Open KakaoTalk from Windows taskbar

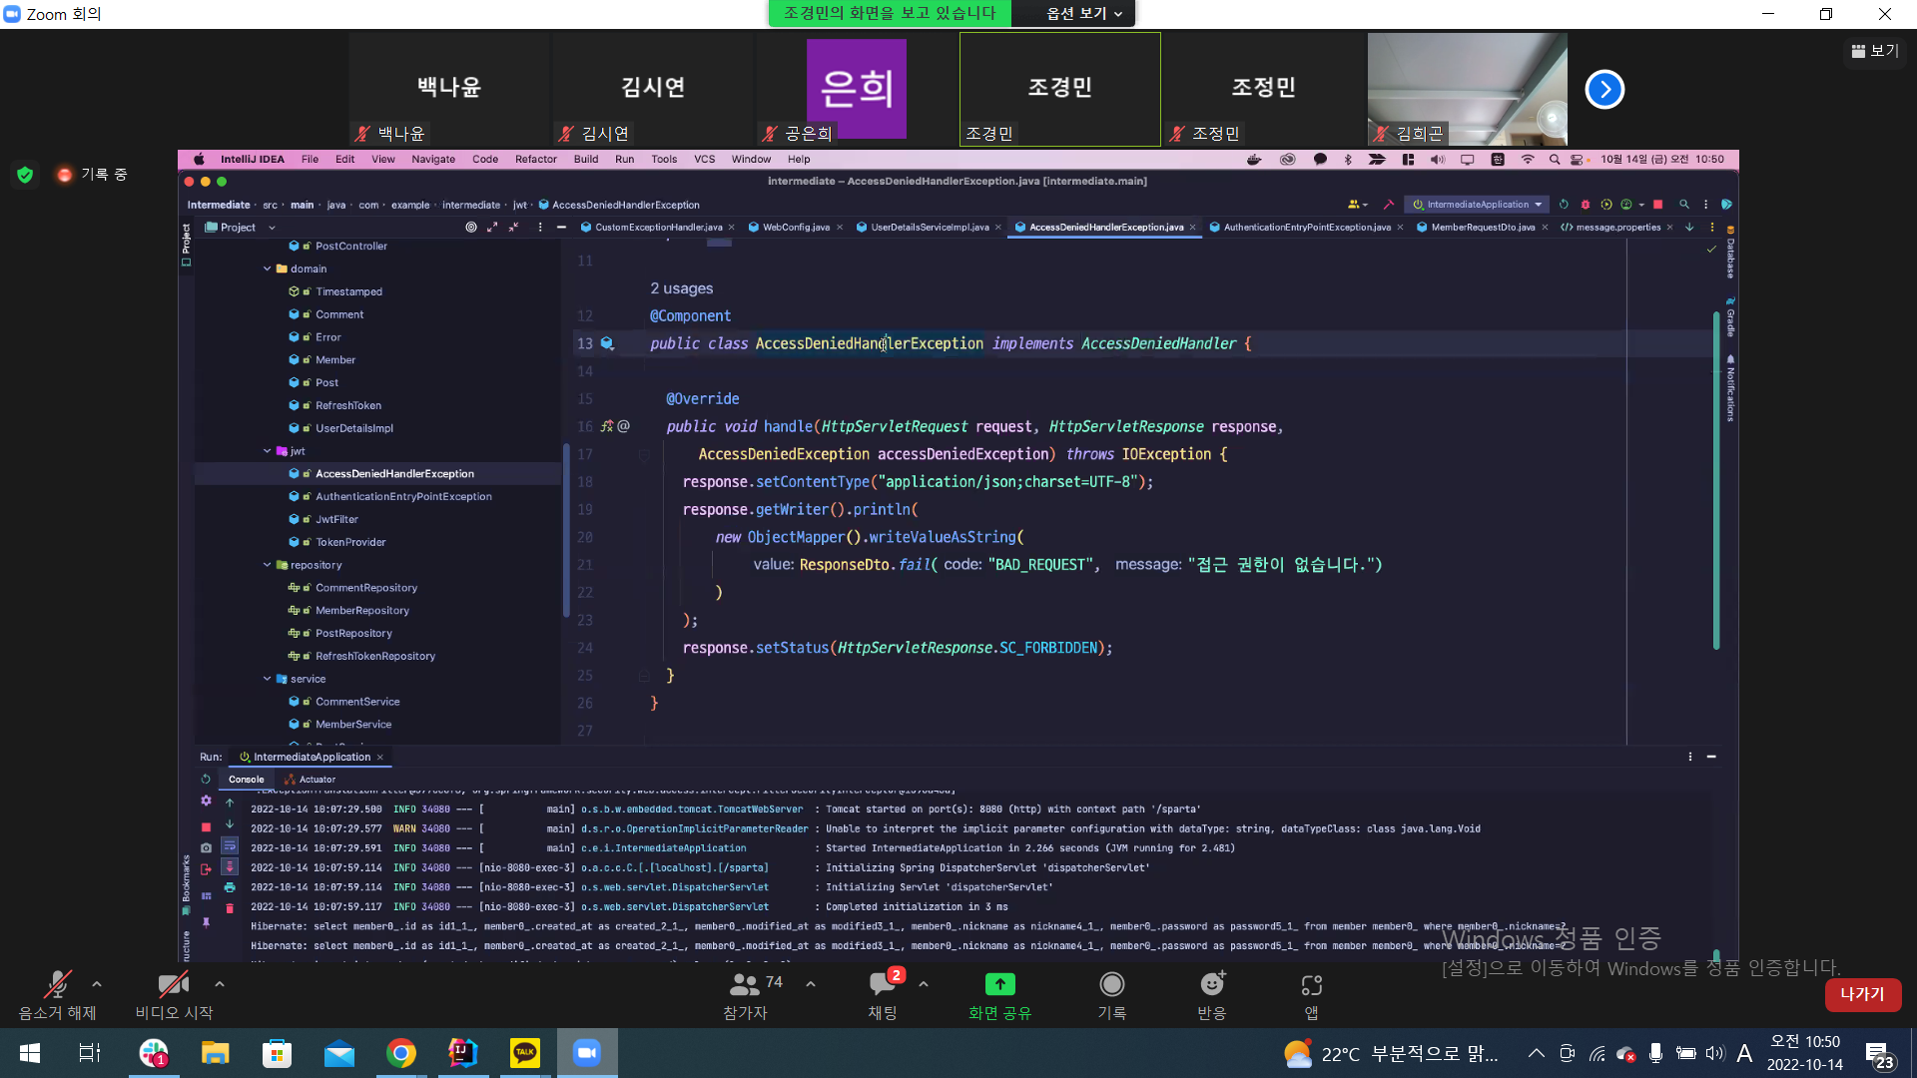[x=525, y=1053]
